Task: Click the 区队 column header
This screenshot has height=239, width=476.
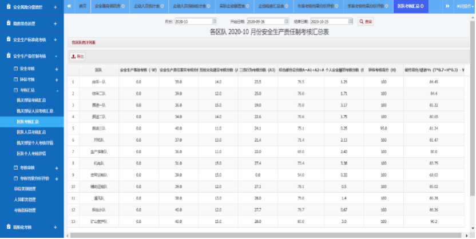Action: pos(98,70)
